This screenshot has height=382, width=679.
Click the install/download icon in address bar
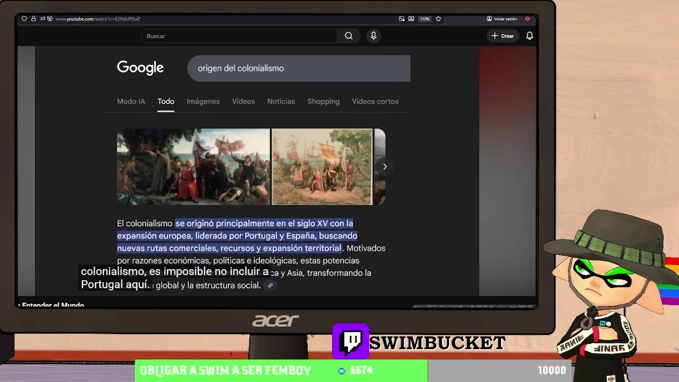[411, 19]
